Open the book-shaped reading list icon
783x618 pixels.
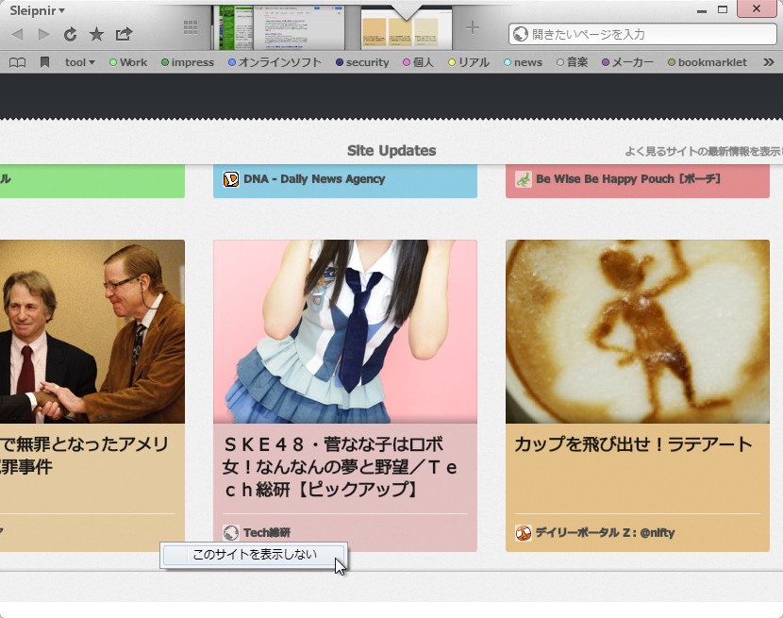(x=18, y=62)
